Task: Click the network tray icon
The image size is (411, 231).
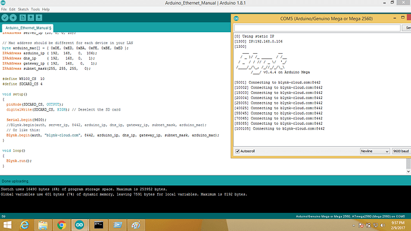Action: click(375, 225)
